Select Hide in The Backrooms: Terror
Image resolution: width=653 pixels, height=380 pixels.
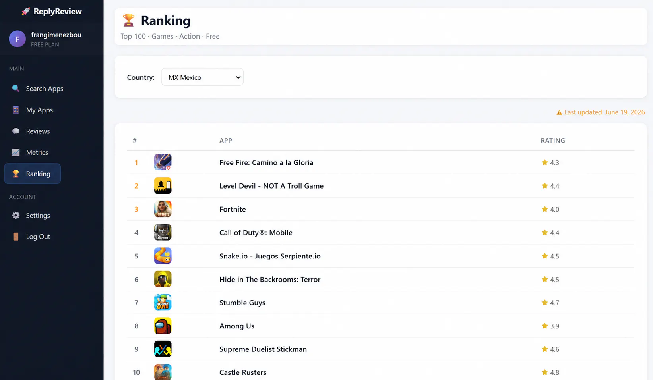270,279
